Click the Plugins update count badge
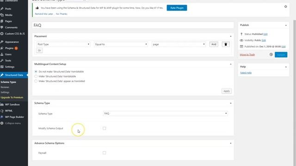The height and width of the screenshot is (166, 296). (16, 48)
